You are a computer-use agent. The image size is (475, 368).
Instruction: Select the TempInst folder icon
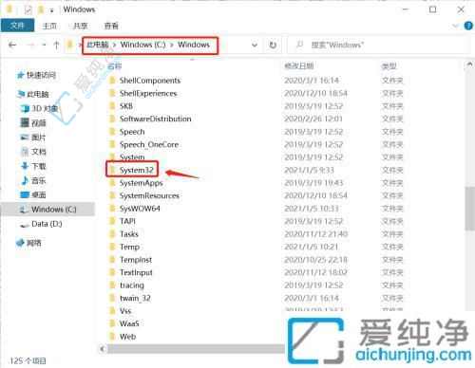112,260
